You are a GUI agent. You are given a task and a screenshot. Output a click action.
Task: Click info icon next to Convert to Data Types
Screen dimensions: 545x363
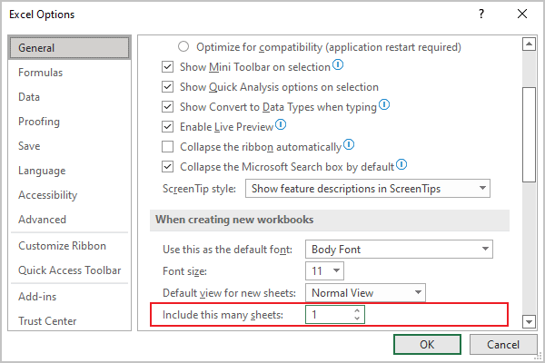tap(384, 104)
